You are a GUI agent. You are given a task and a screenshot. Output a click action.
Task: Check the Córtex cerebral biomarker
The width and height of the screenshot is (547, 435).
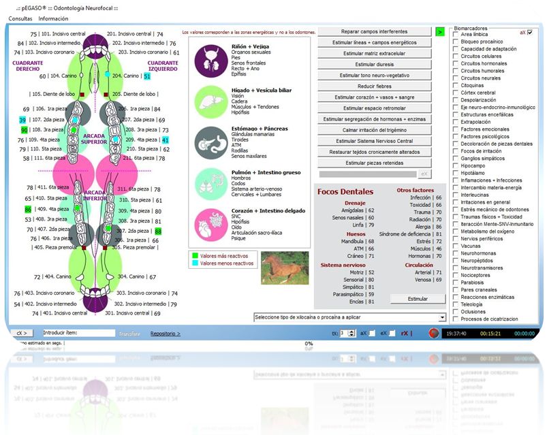point(456,93)
